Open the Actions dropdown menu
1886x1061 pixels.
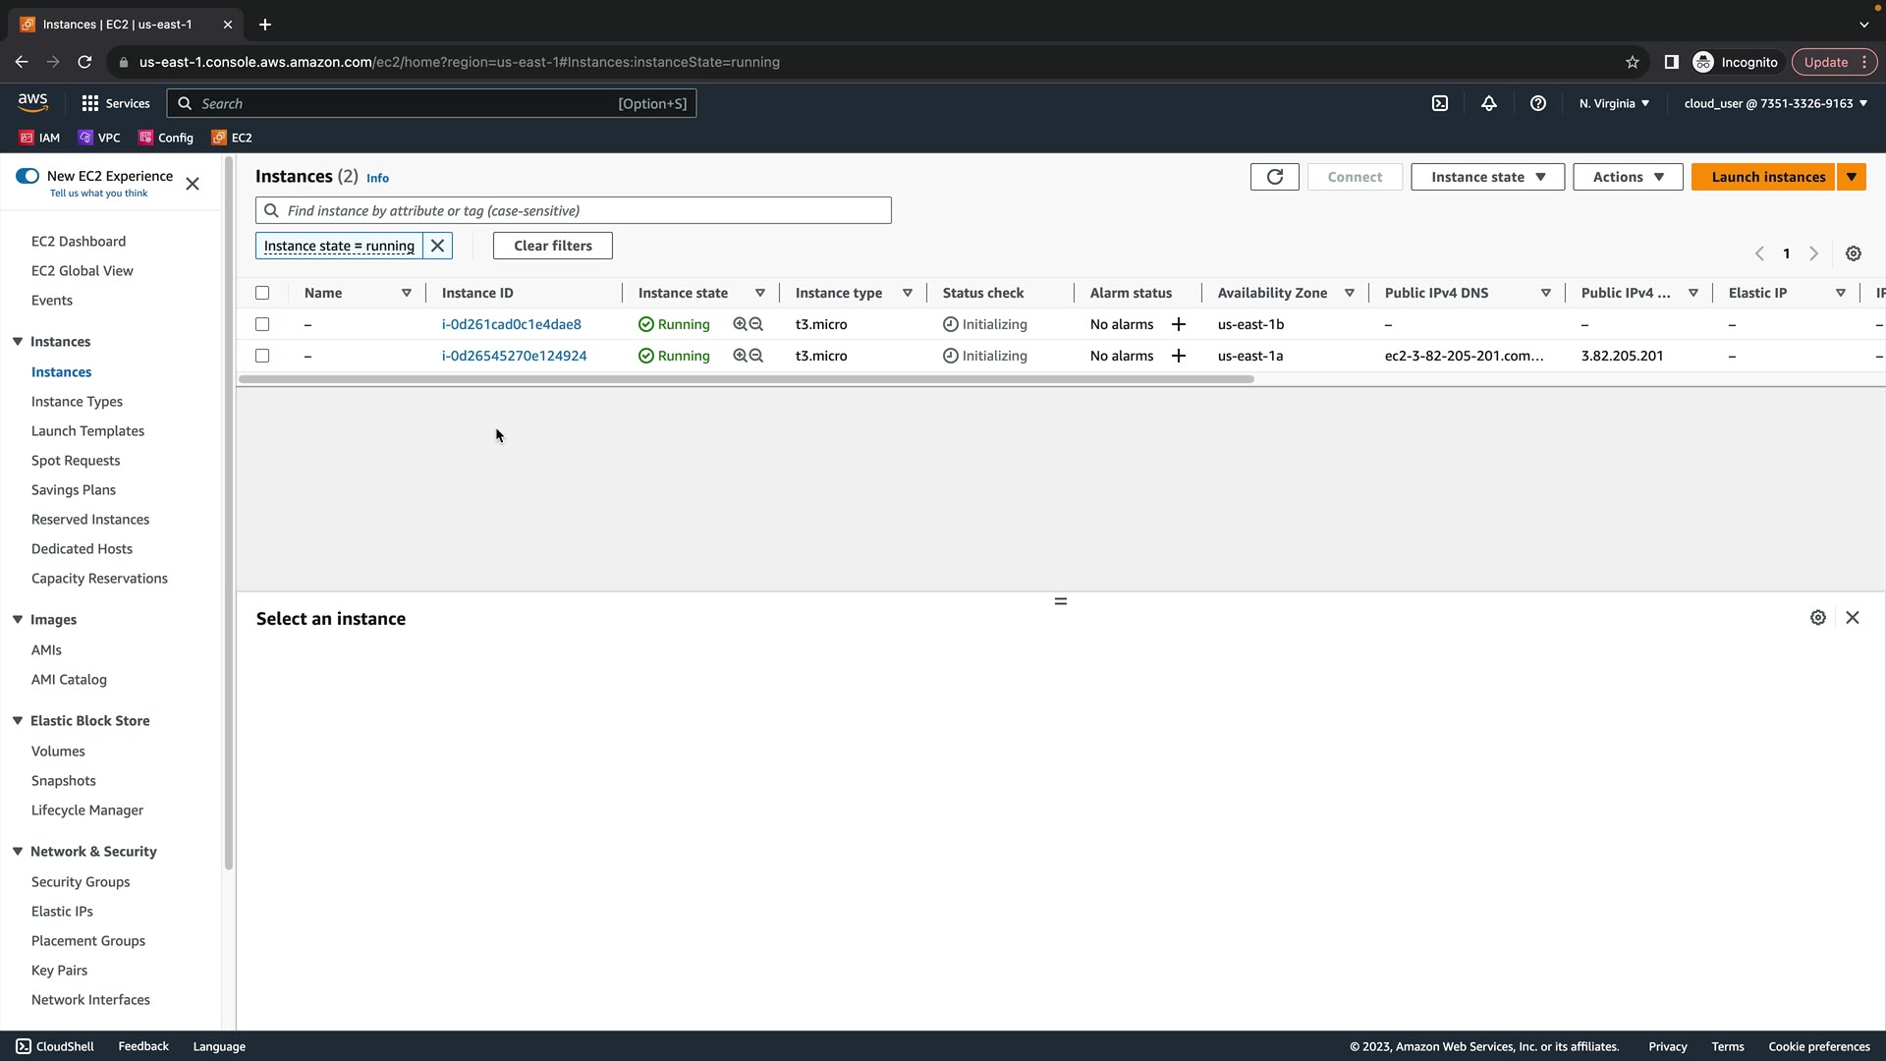[1627, 177]
